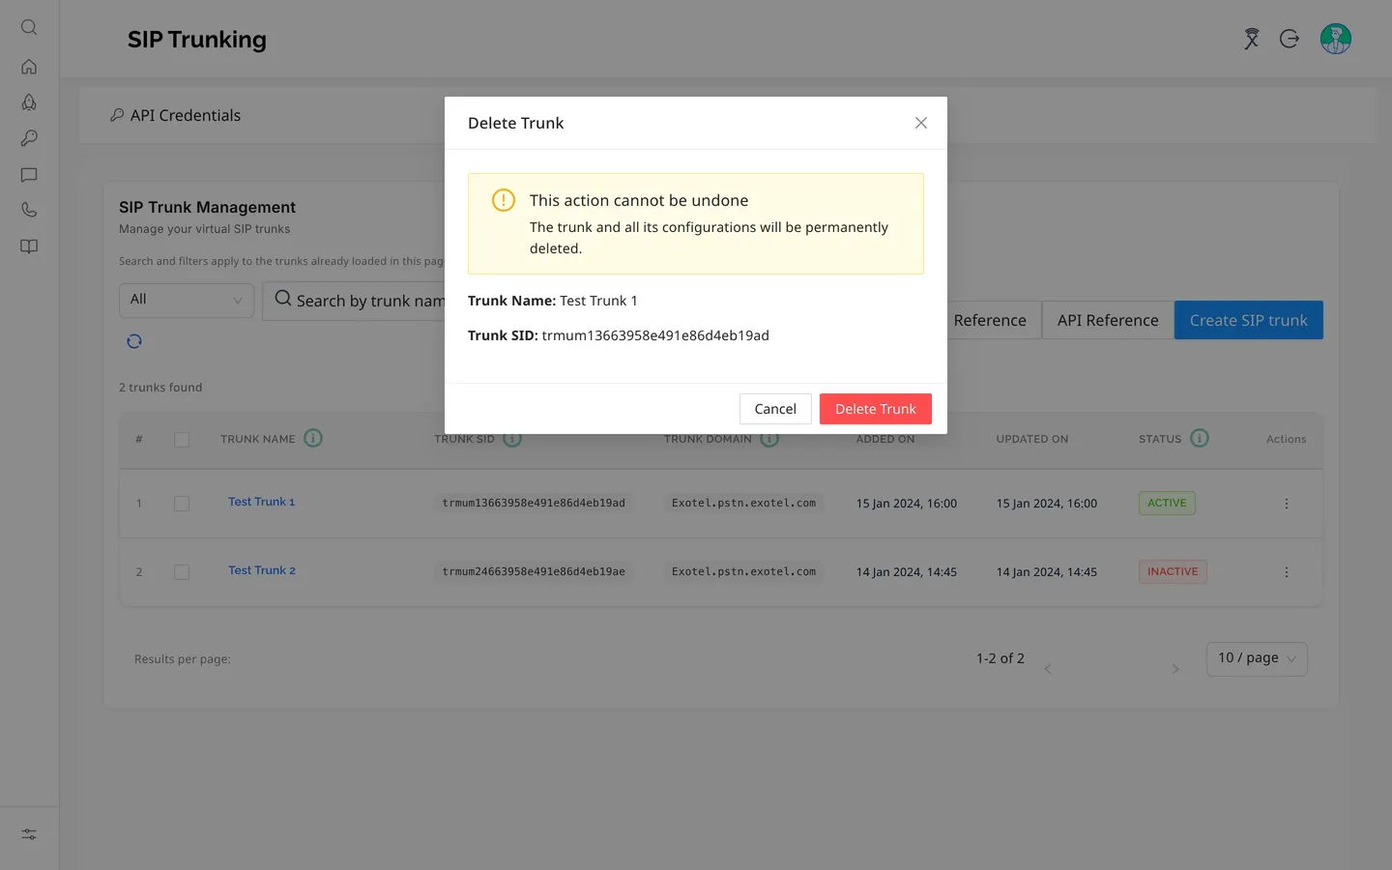Image resolution: width=1392 pixels, height=870 pixels.
Task: Open actions menu for Test Trunk 2
Action: point(1287,572)
